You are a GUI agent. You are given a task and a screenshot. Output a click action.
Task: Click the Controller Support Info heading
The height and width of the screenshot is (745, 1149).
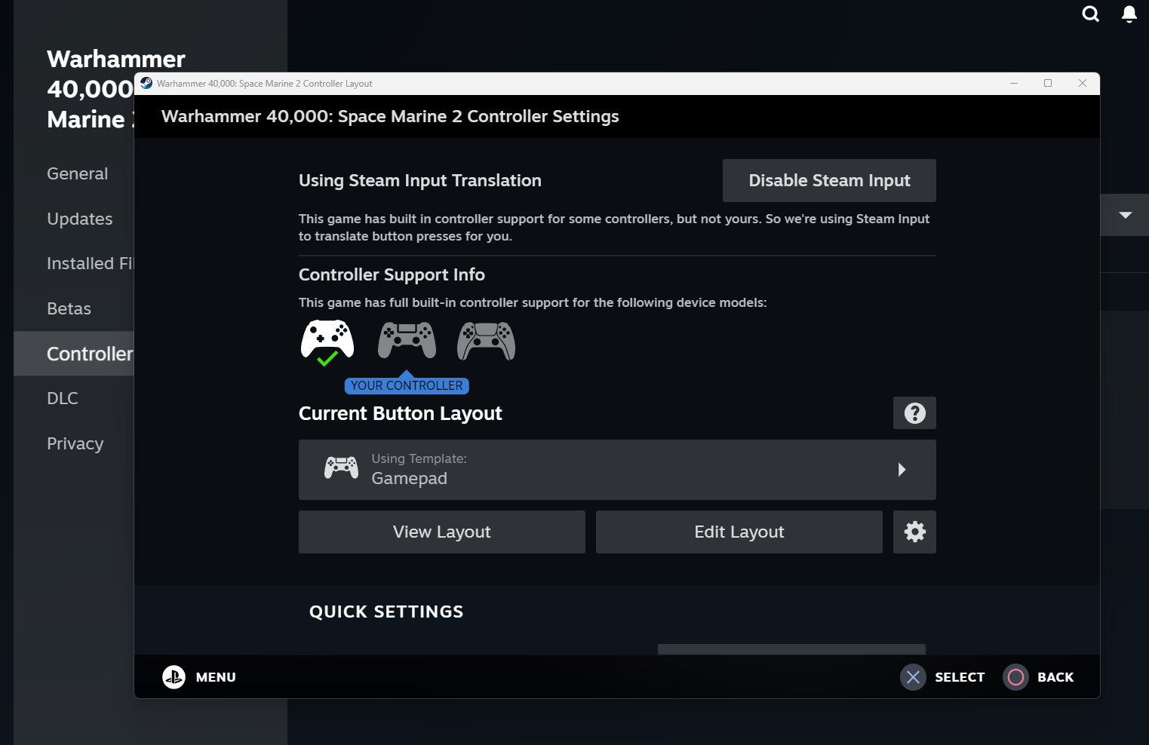[x=392, y=275]
